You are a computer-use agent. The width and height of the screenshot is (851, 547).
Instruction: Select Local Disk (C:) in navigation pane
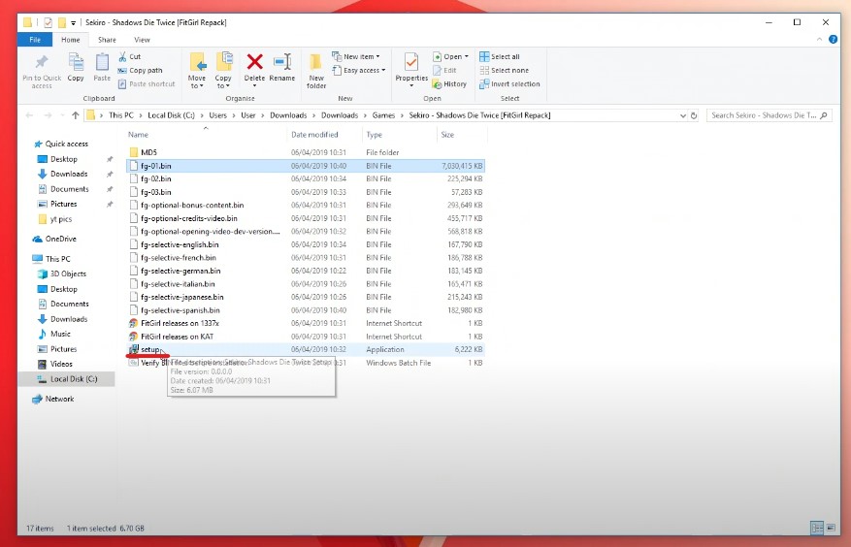pyautogui.click(x=66, y=379)
